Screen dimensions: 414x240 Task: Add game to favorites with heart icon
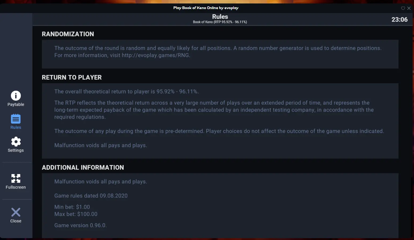(x=403, y=8)
